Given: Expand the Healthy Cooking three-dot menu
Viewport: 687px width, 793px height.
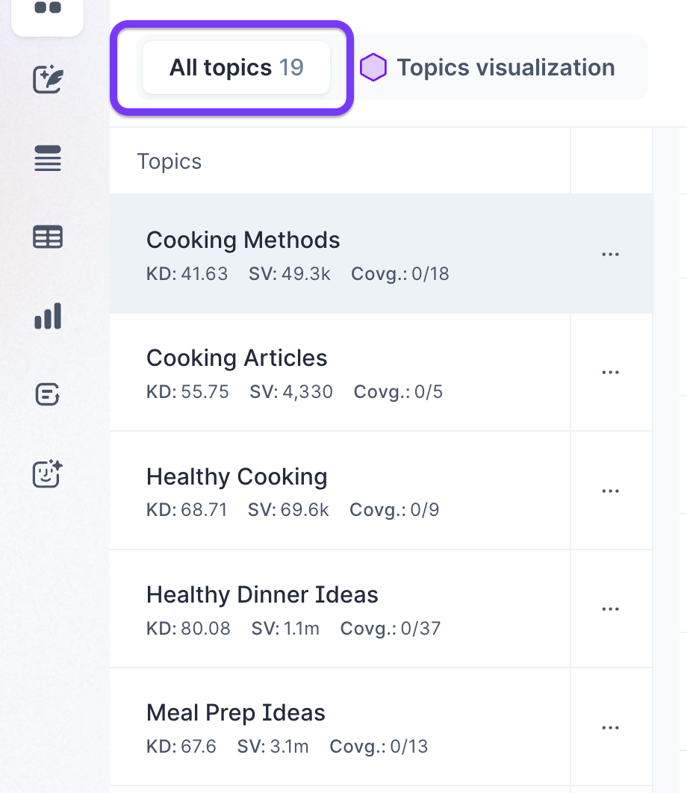Looking at the screenshot, I should pos(611,491).
